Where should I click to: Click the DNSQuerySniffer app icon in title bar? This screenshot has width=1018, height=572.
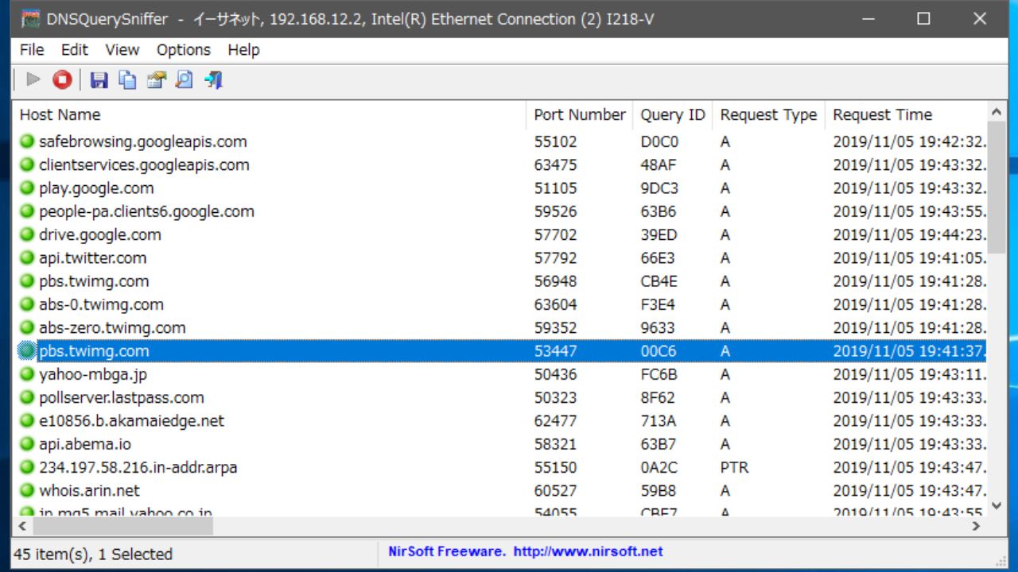coord(30,19)
